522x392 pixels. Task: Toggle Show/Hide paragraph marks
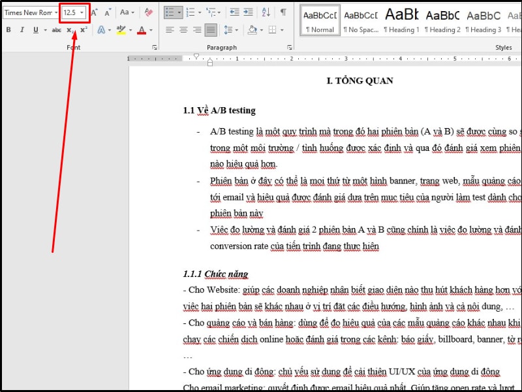tap(283, 12)
